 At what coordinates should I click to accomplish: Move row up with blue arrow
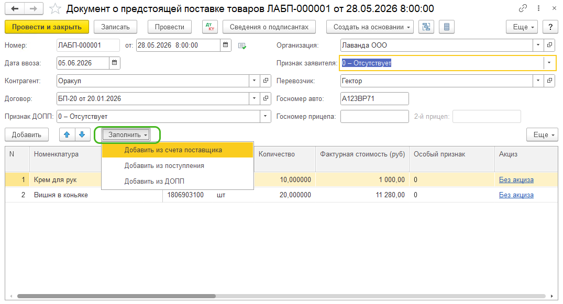[x=67, y=134]
